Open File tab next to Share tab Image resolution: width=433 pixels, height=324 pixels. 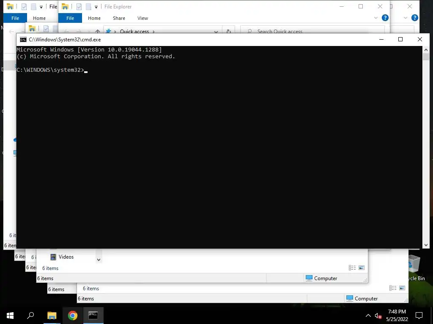tap(70, 18)
